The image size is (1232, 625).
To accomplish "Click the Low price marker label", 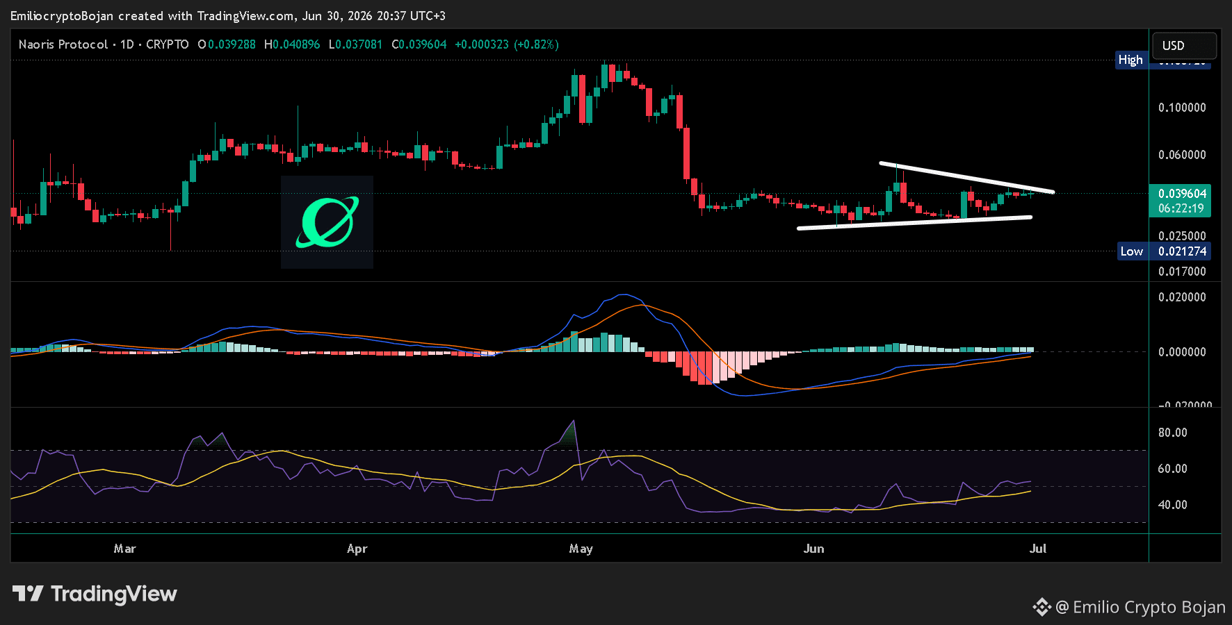I will pos(1131,251).
